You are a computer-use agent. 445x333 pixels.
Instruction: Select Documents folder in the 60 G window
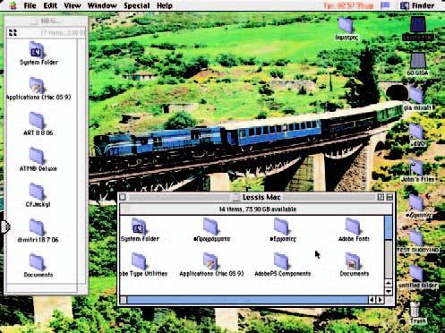point(39,266)
